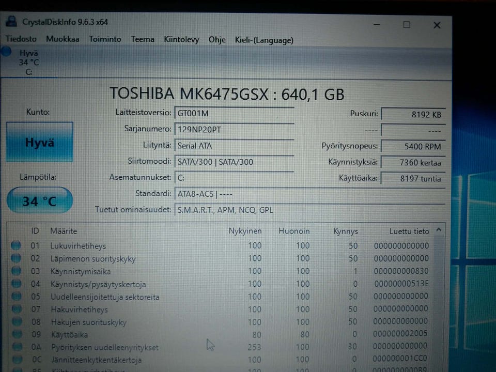496x372 pixels.
Task: Select the Käynnistys/pysäytyskertoja attribute name
Action: coord(98,284)
